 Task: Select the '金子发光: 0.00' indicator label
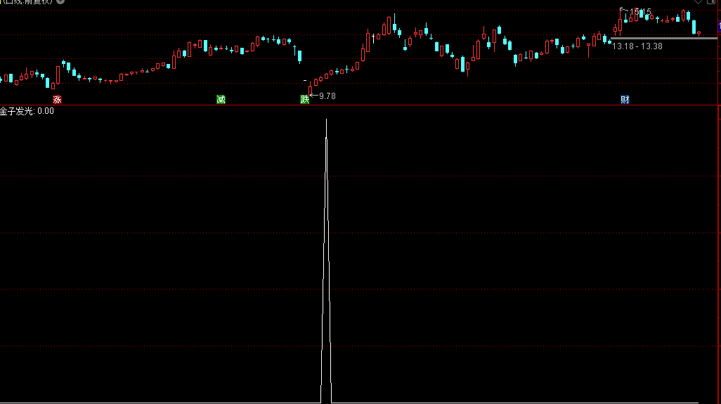pos(27,111)
